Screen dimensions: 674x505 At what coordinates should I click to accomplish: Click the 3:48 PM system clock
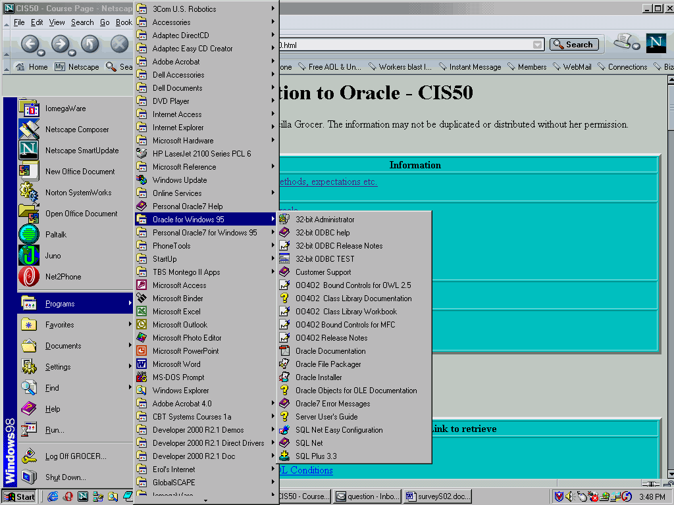[x=652, y=497]
